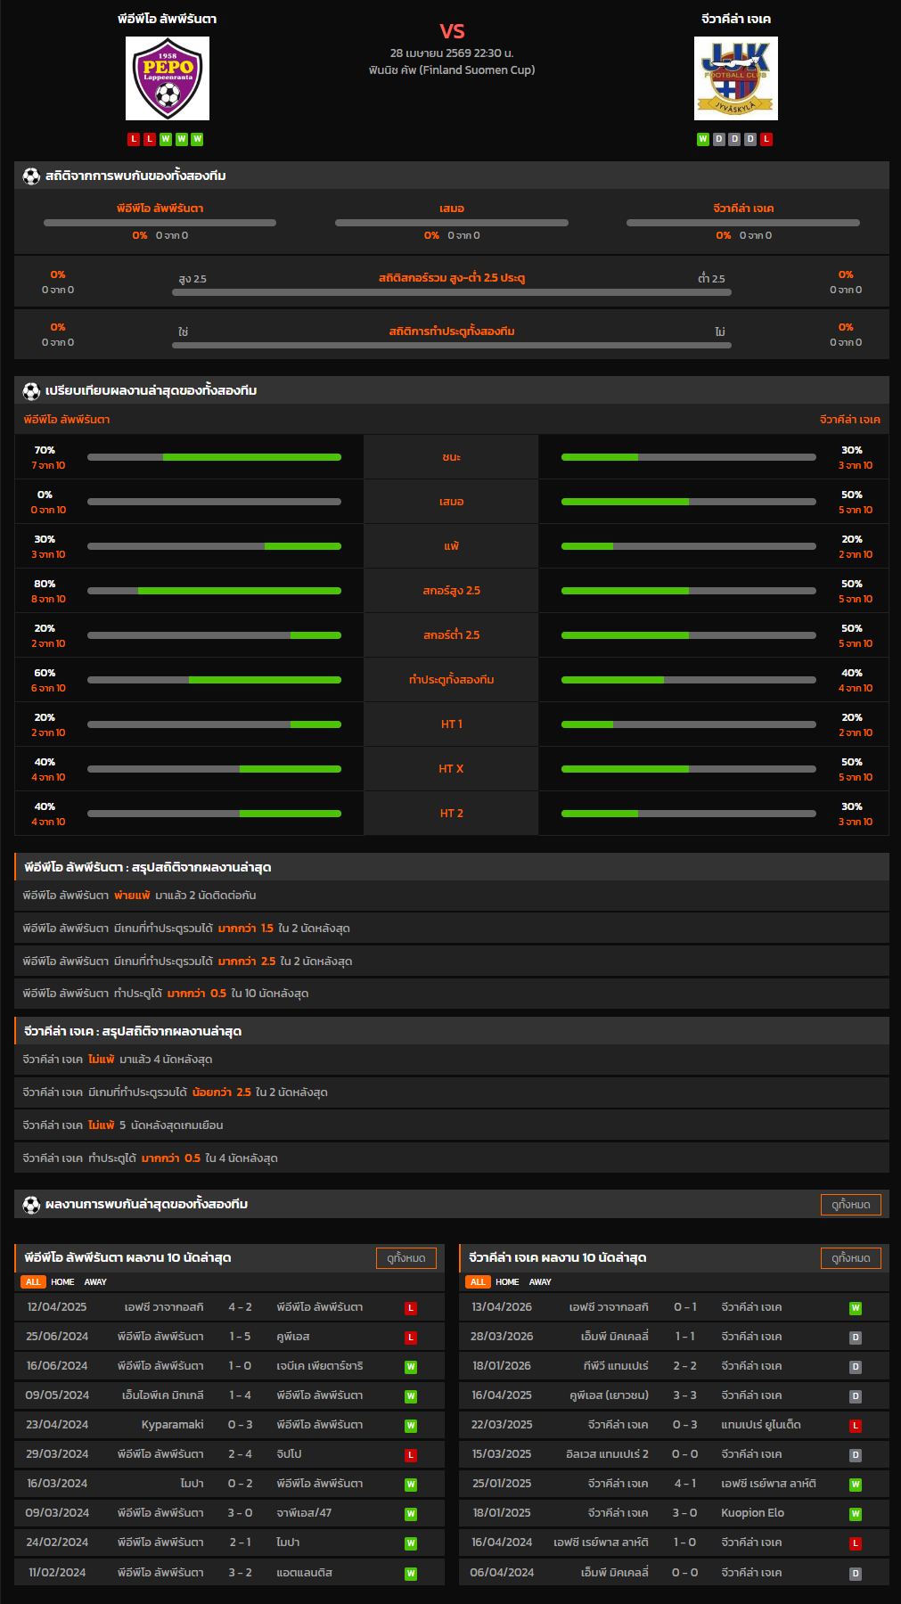
Task: Select HOME tab in the จีวาคีล่า เจเค results table
Action: point(507,1282)
